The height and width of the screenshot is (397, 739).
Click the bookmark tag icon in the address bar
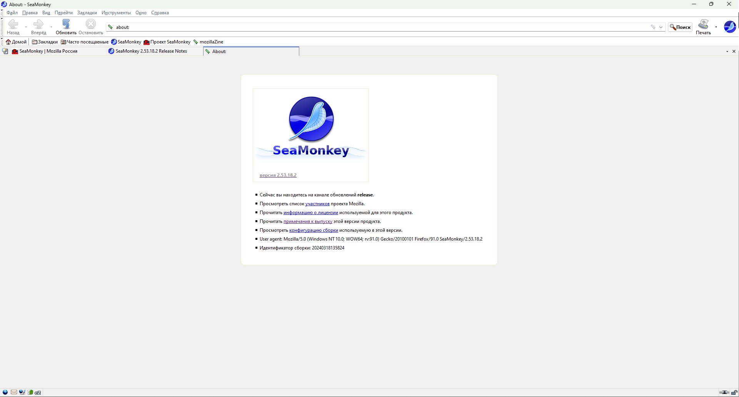coord(653,27)
